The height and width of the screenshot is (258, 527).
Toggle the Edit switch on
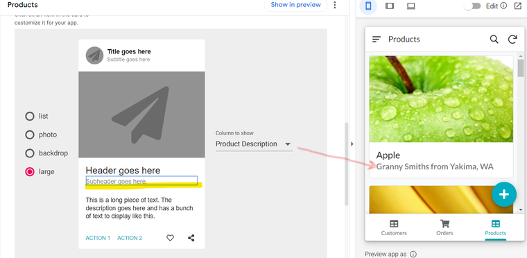[x=472, y=6]
